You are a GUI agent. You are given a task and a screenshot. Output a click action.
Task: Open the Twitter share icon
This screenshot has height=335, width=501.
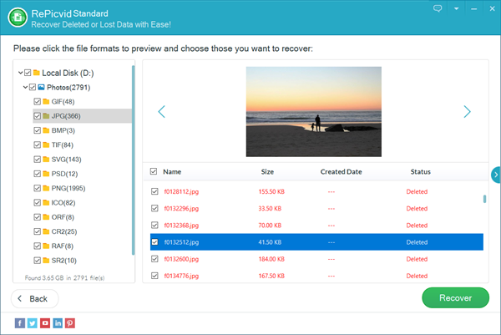pyautogui.click(x=33, y=323)
